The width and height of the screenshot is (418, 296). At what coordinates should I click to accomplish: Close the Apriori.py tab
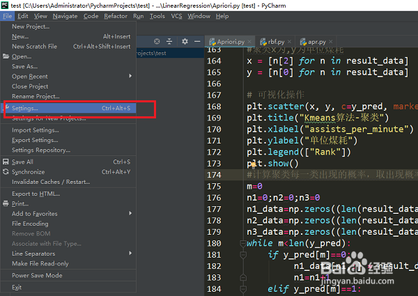[x=249, y=42]
